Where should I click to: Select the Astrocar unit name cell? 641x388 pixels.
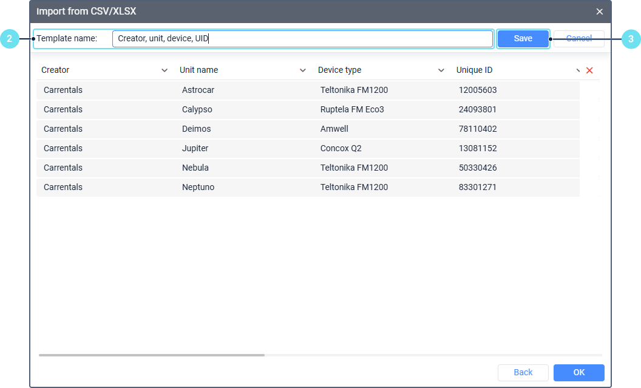pyautogui.click(x=198, y=90)
